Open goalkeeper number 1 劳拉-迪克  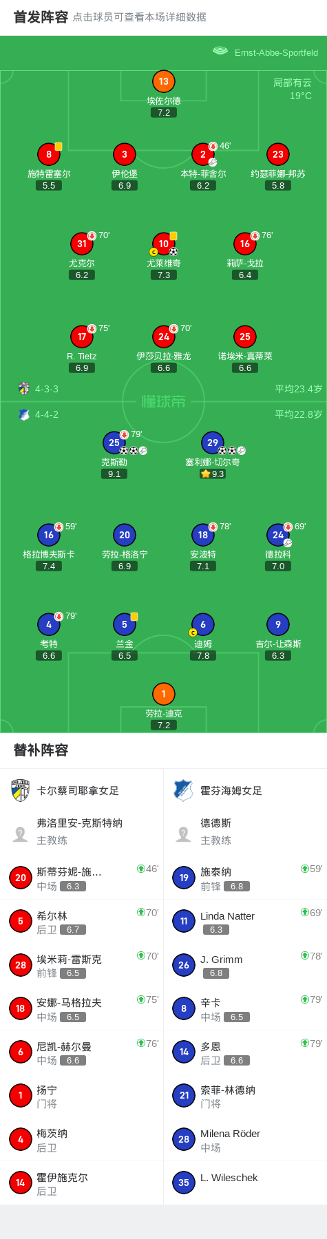pyautogui.click(x=163, y=694)
